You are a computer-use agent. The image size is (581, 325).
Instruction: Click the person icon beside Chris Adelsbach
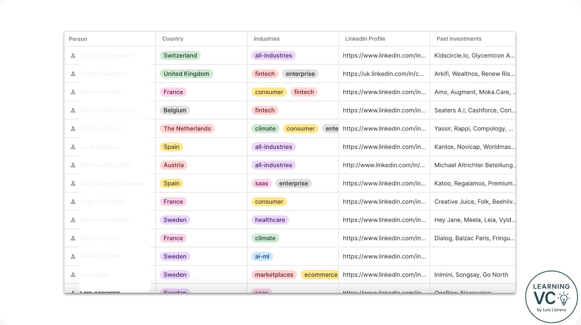(x=73, y=74)
